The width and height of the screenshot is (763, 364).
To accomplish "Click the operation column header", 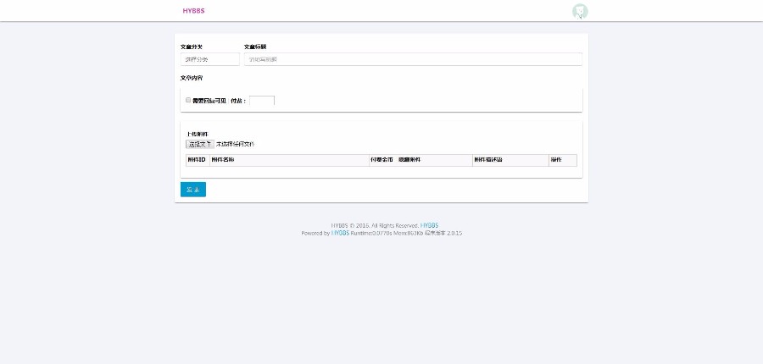I will pos(563,160).
